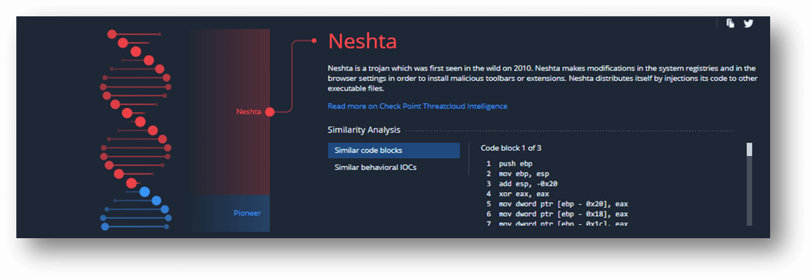The width and height of the screenshot is (811, 279).
Task: Click the code block scrollbar thumb
Action: [x=749, y=150]
